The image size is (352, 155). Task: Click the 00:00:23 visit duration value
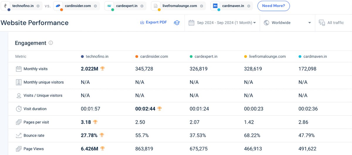point(254,109)
